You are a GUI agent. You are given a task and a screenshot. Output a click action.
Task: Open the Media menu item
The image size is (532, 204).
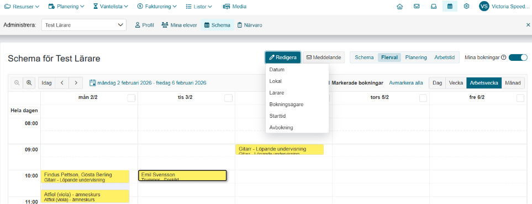pos(235,7)
